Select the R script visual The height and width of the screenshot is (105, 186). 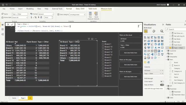pos(162,51)
